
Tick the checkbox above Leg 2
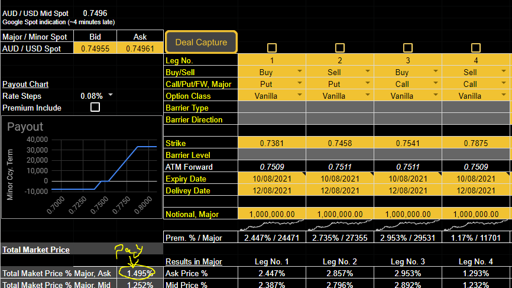[x=340, y=48]
